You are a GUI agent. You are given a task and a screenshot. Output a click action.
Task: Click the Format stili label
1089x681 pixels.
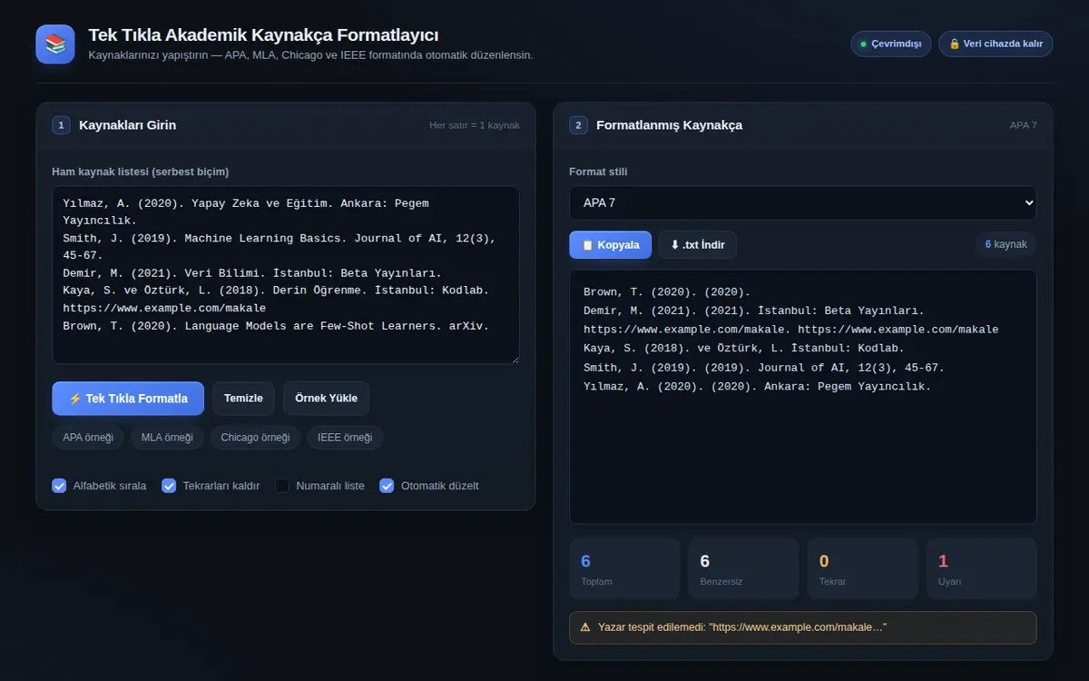(598, 172)
